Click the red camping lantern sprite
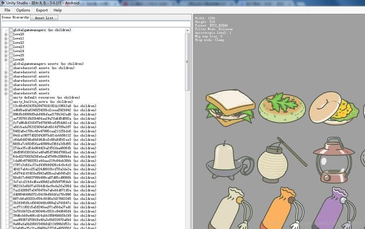 point(333,160)
